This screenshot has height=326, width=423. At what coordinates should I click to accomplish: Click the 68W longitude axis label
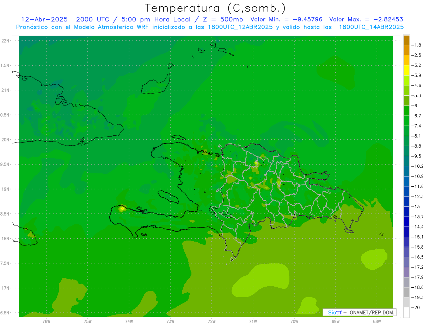(377, 321)
